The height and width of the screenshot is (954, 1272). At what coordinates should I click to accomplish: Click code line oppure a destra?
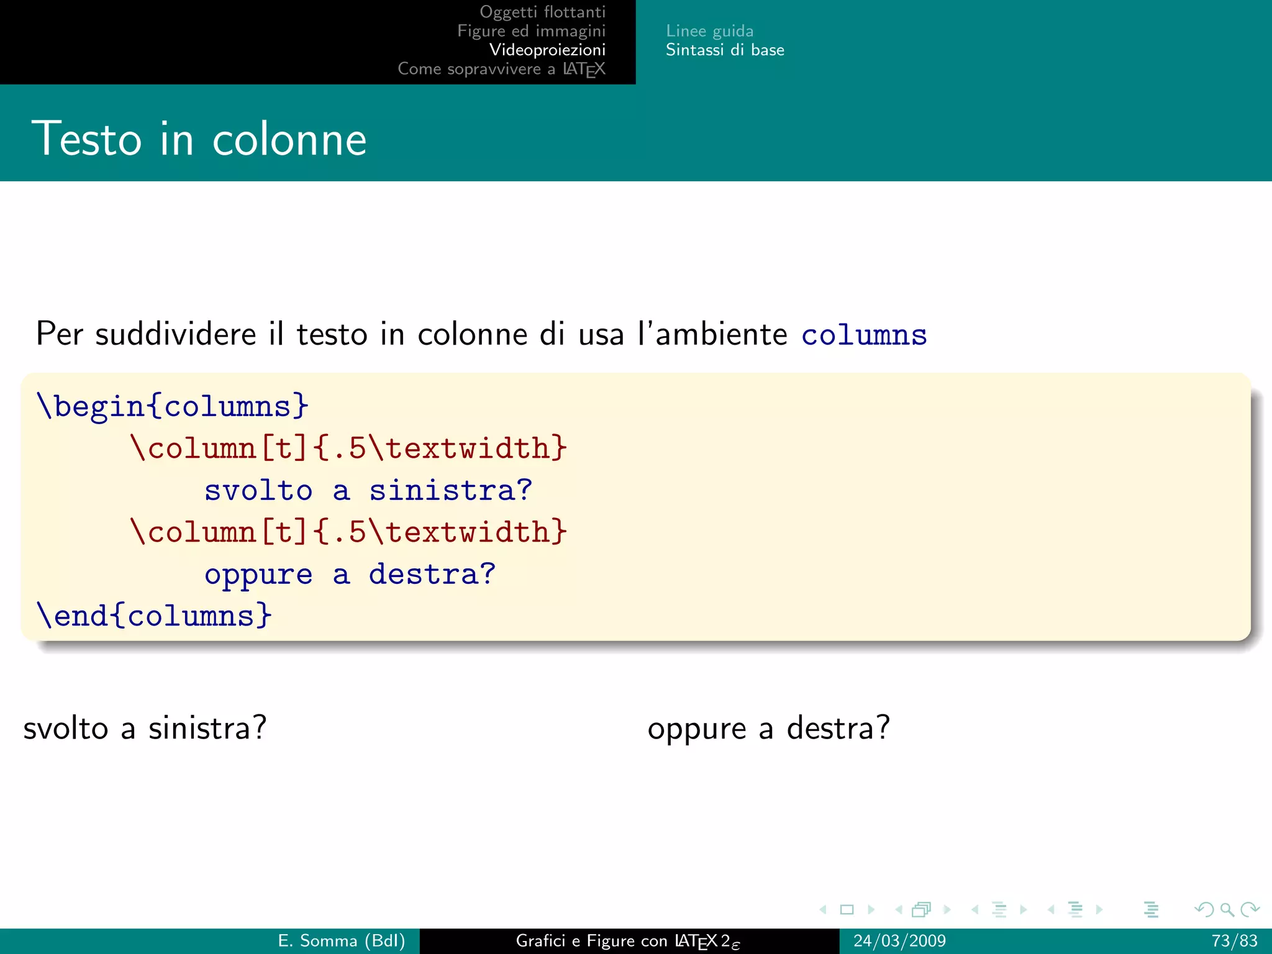[350, 575]
